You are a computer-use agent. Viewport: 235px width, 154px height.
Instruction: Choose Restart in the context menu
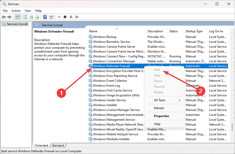[x=159, y=92]
